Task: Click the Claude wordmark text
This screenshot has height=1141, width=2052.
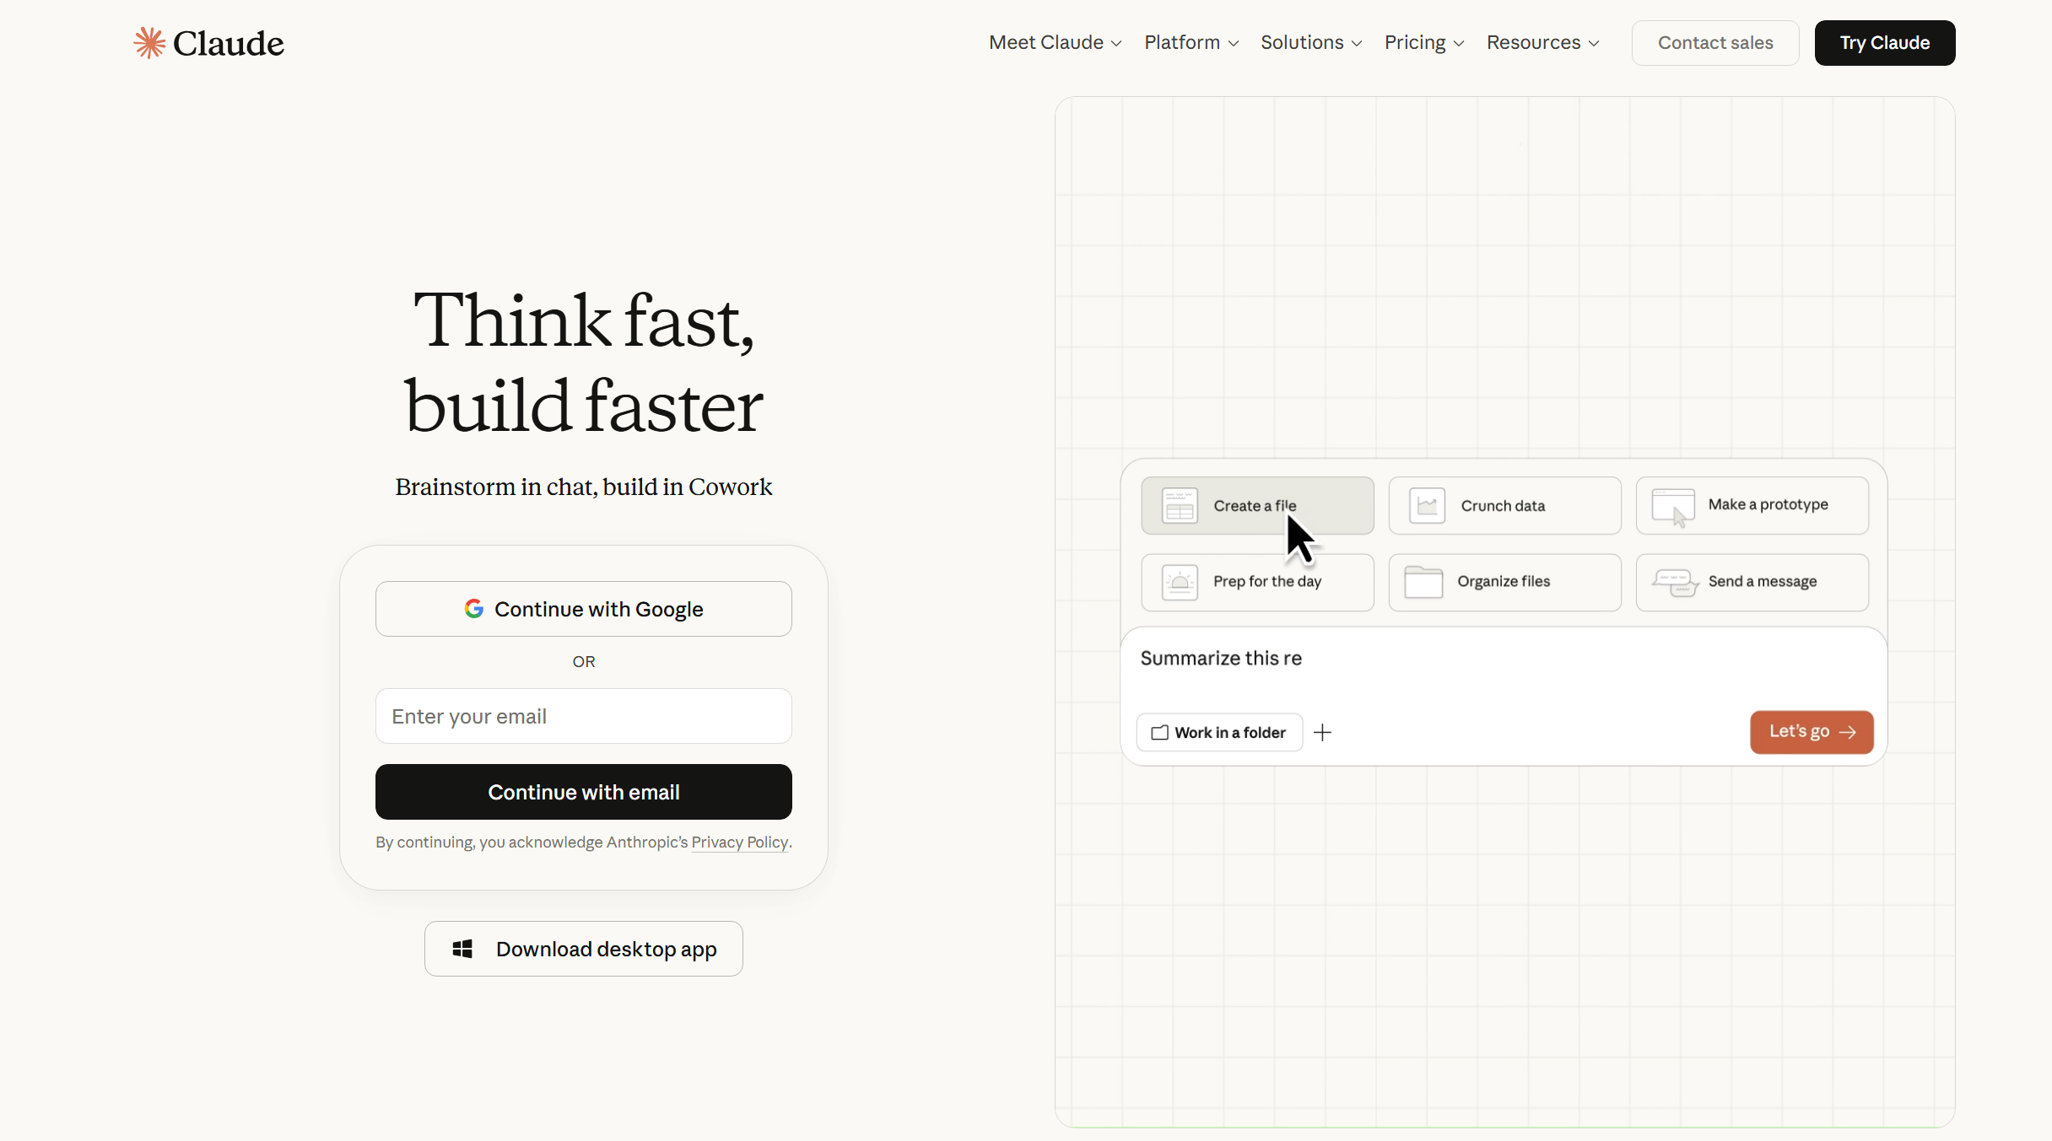Action: [228, 43]
